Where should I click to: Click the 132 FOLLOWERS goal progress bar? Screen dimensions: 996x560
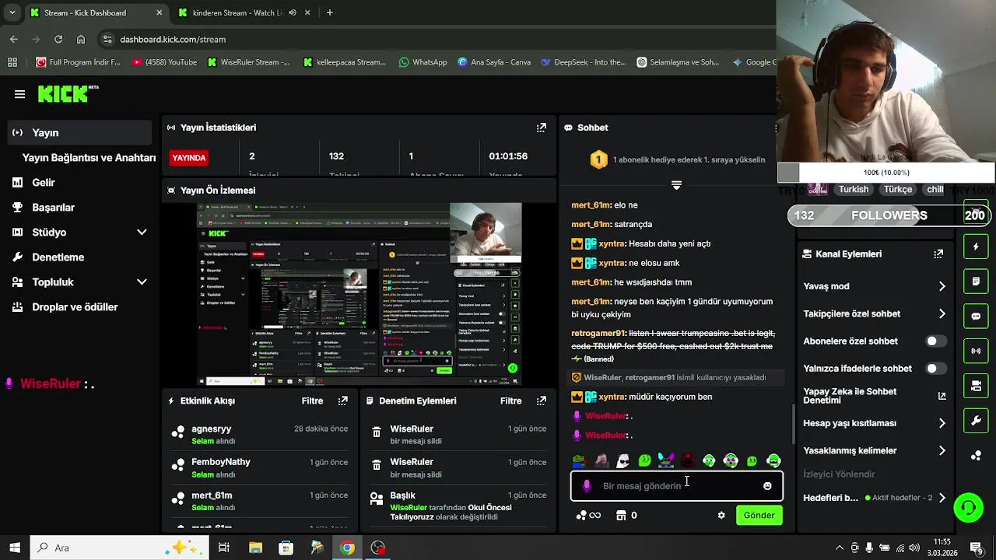[891, 215]
